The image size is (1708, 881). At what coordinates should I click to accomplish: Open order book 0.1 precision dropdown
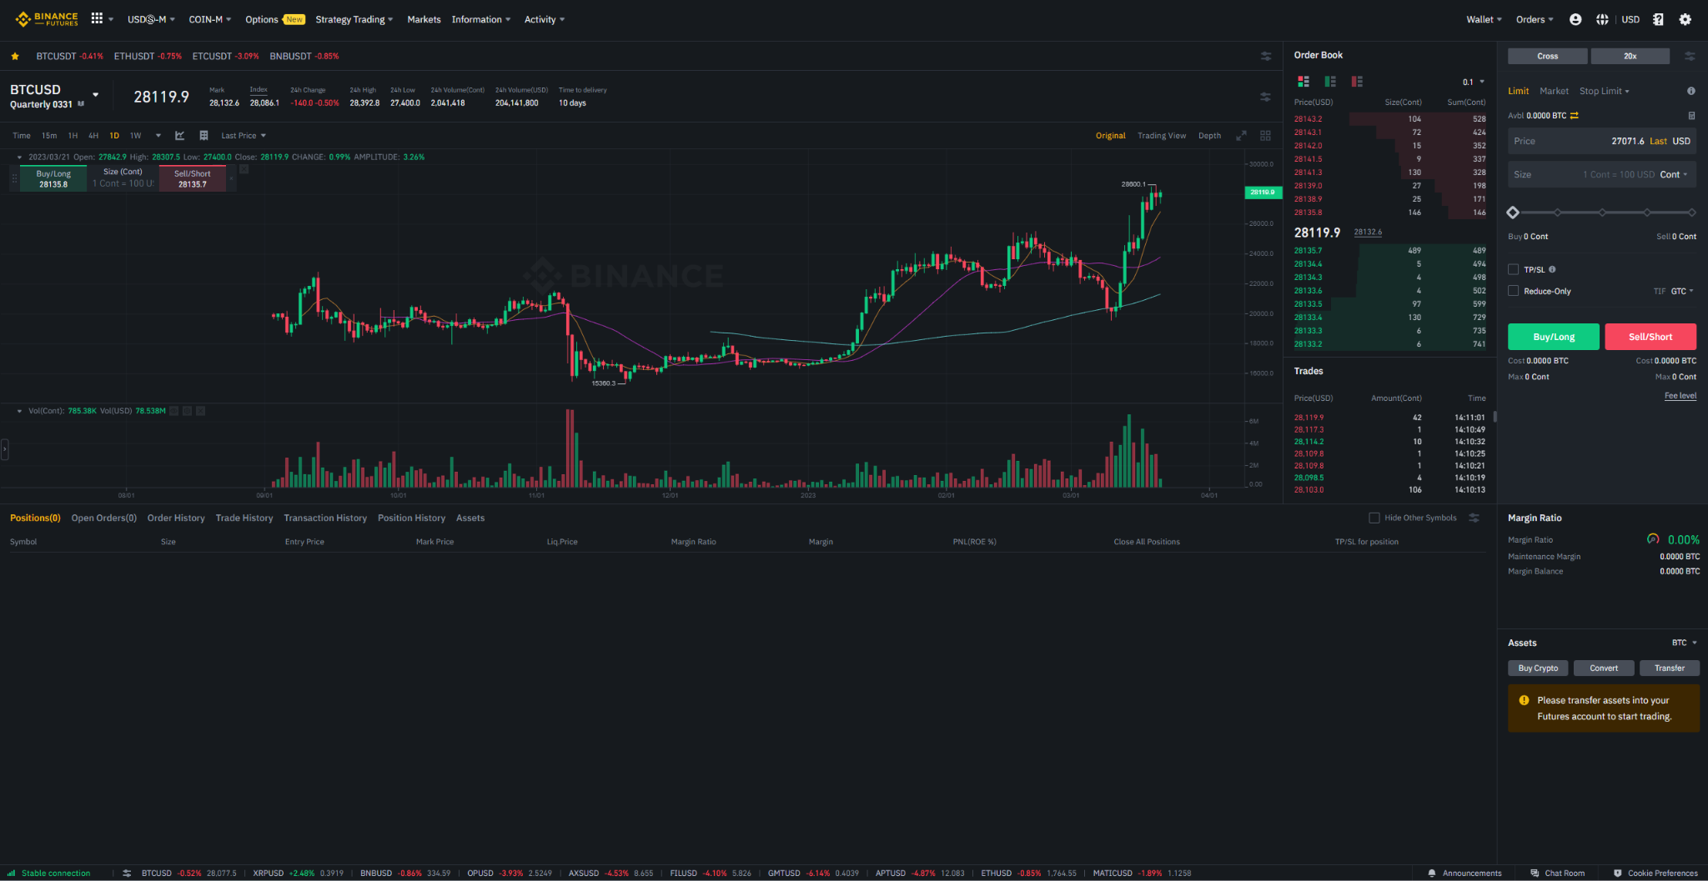[1474, 82]
